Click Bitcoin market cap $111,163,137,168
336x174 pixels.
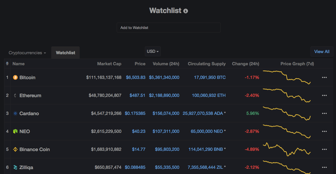pyautogui.click(x=104, y=77)
